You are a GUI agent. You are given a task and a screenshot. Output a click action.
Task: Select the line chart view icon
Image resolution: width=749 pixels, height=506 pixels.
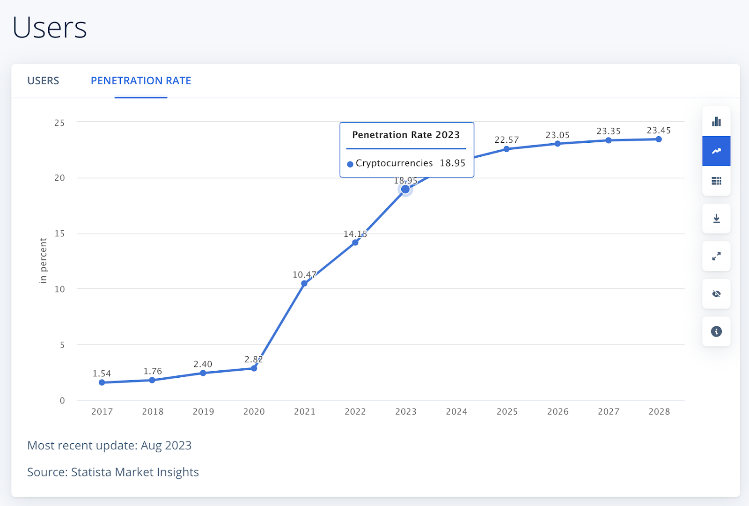716,151
